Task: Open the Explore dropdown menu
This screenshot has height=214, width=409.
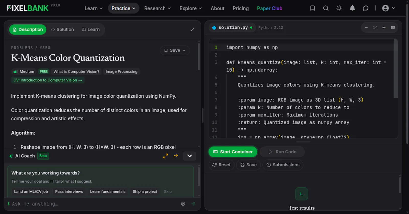Action: pos(191,8)
